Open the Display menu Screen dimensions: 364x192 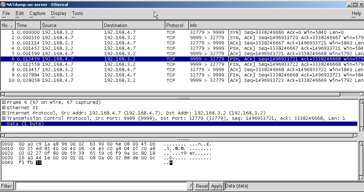click(59, 14)
